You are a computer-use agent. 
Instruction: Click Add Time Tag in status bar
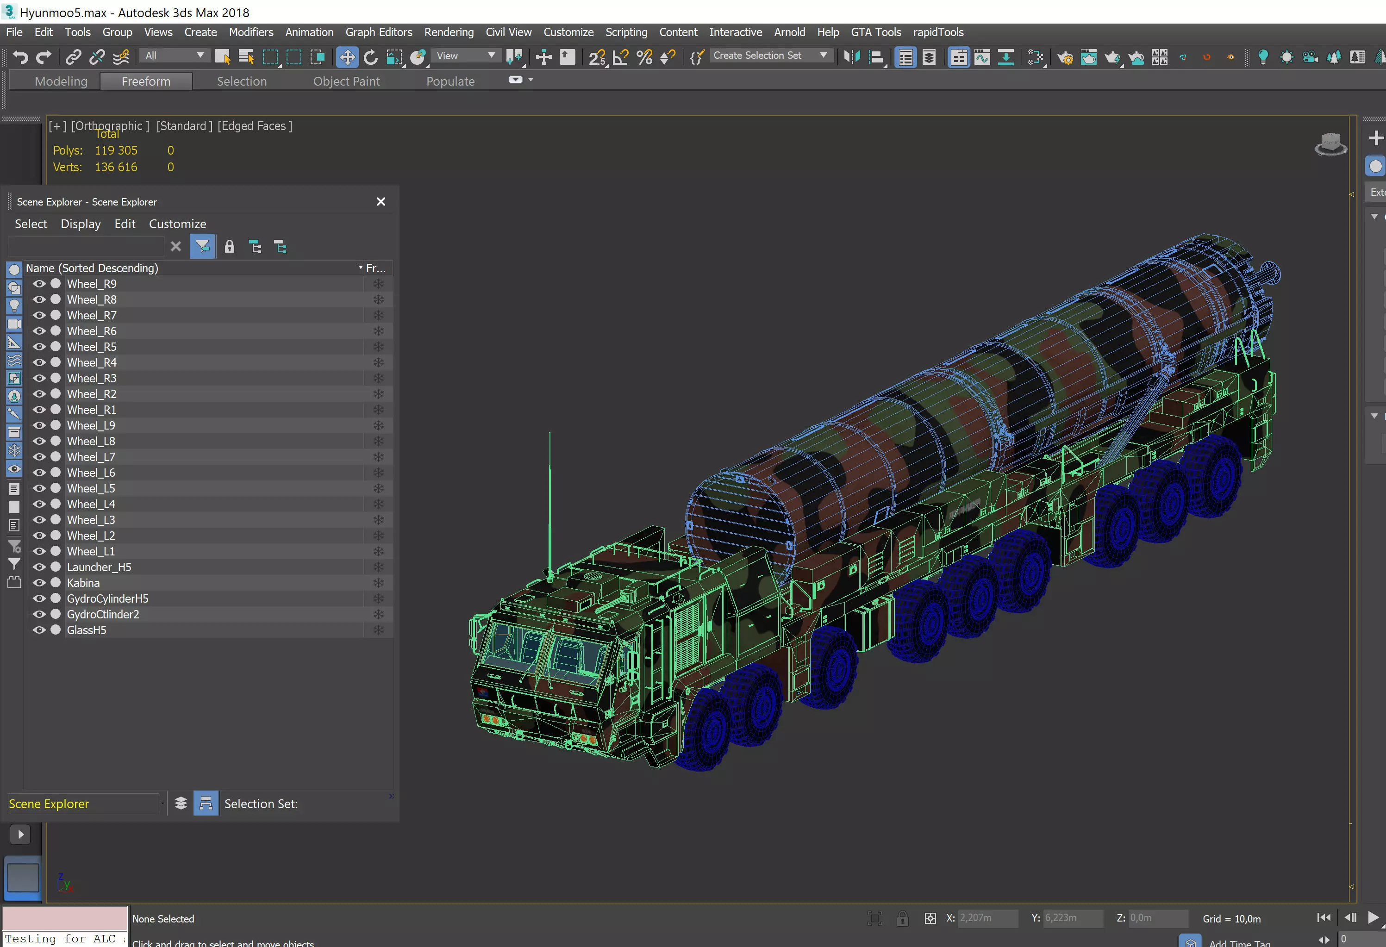[1239, 942]
